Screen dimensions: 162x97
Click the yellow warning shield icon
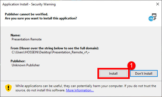click(x=8, y=88)
